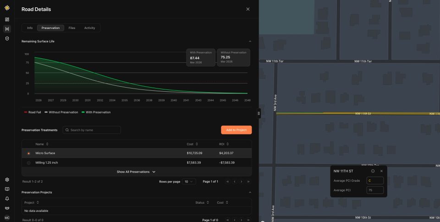This screenshot has width=440, height=222.
Task: Toggle the Without Preservation legend series
Action: (61, 112)
